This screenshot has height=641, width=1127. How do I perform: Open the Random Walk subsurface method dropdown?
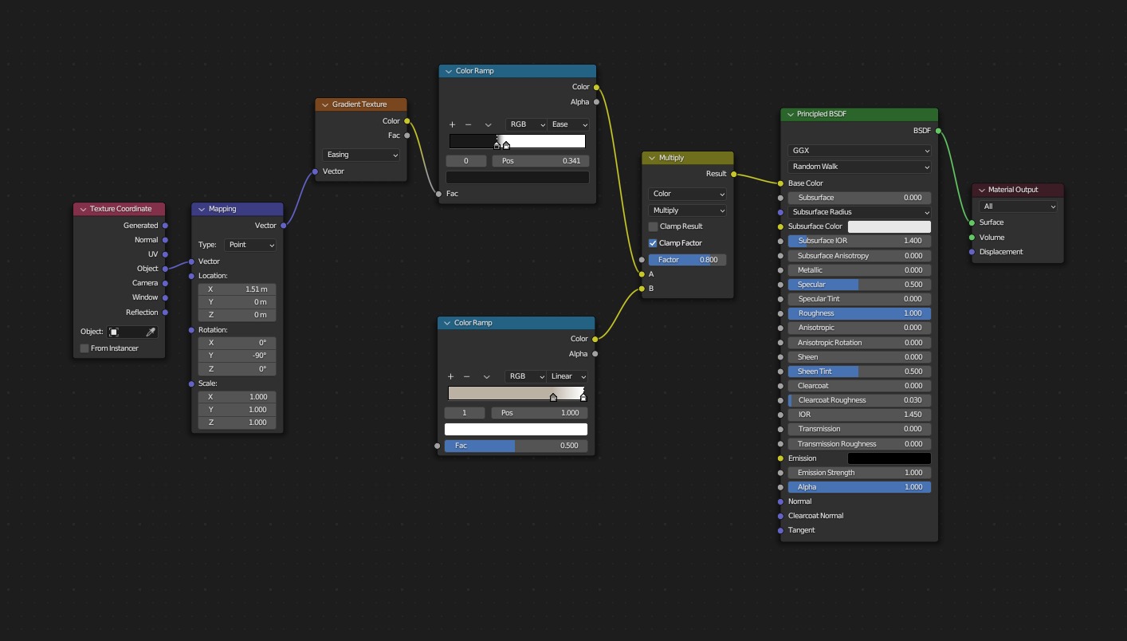(859, 167)
